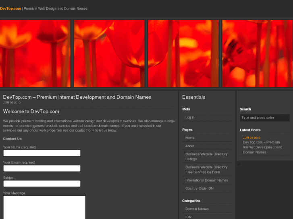Go to the Home page link
Viewport: 293px width, 219px height.
click(190, 138)
